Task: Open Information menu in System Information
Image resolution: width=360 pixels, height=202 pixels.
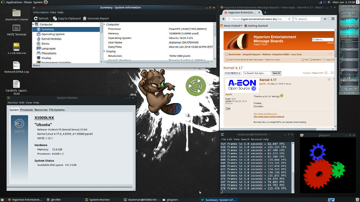Action: (41, 12)
